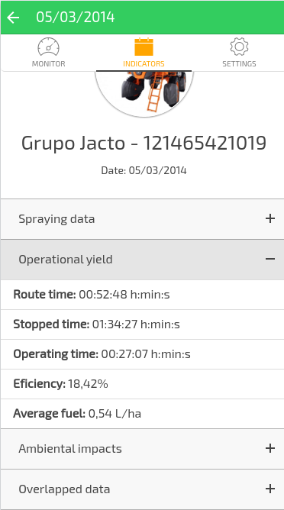
Task: Select the Average fuel row
Action: click(142, 414)
